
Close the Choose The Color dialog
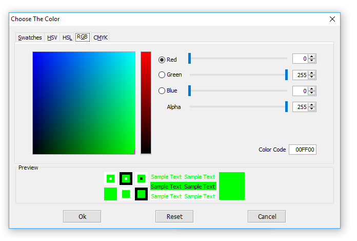point(332,19)
